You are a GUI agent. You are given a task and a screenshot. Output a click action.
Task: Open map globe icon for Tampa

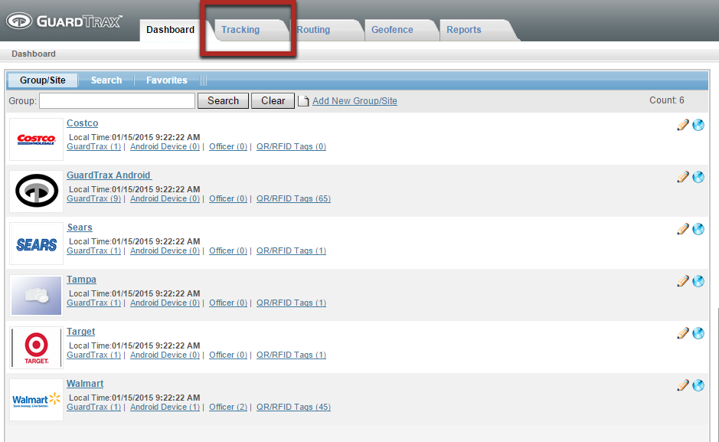tap(698, 281)
